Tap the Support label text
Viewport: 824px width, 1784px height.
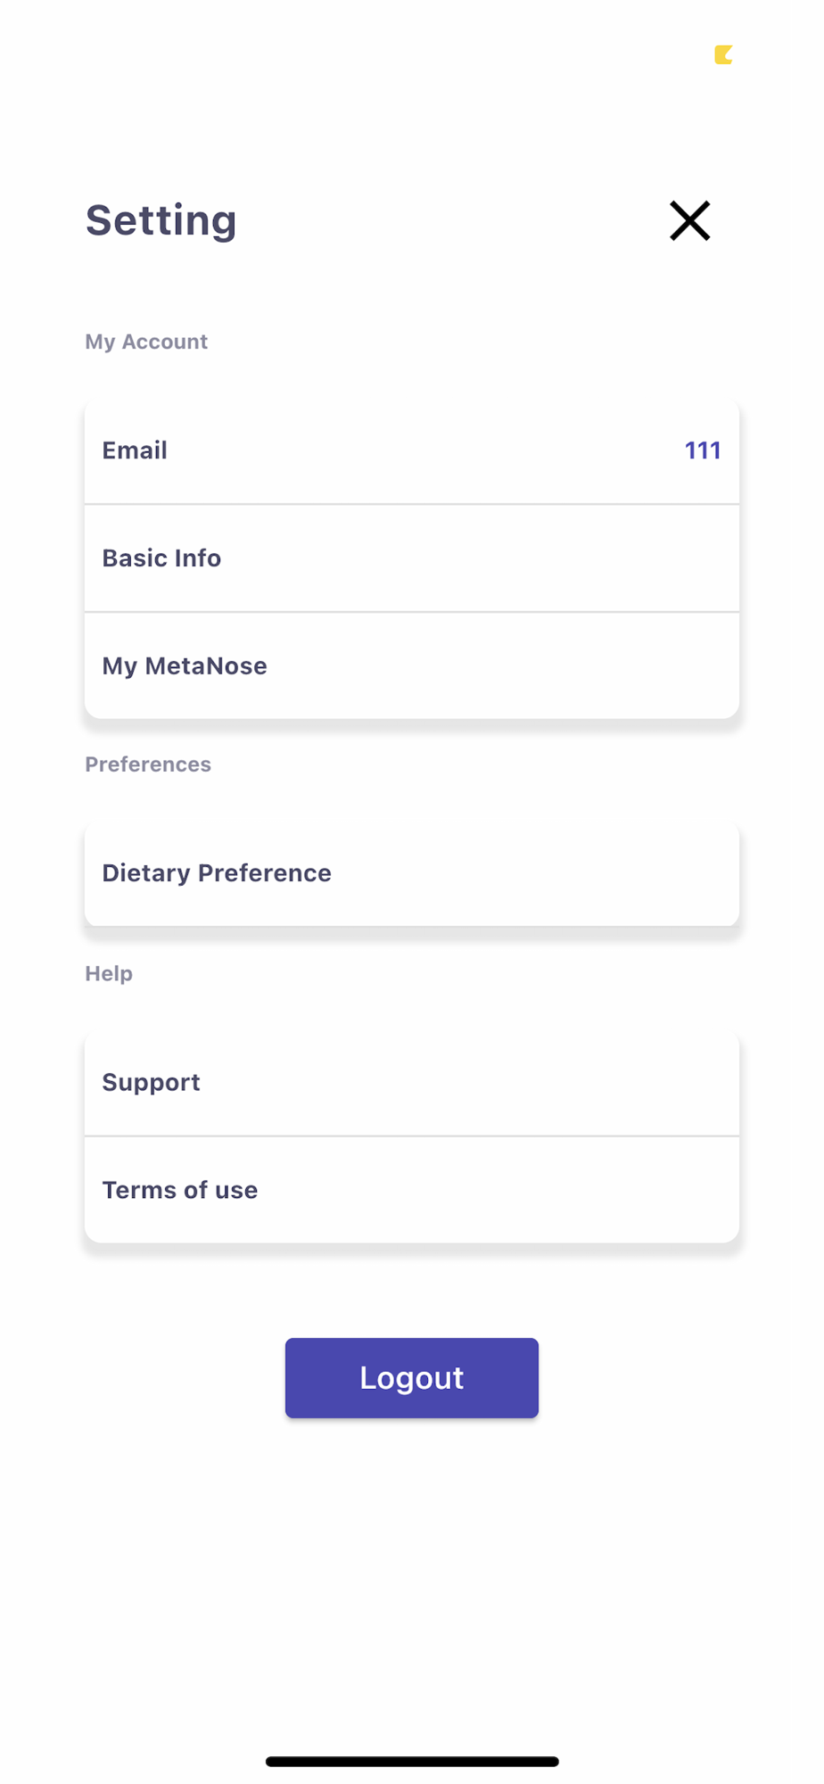151,1083
